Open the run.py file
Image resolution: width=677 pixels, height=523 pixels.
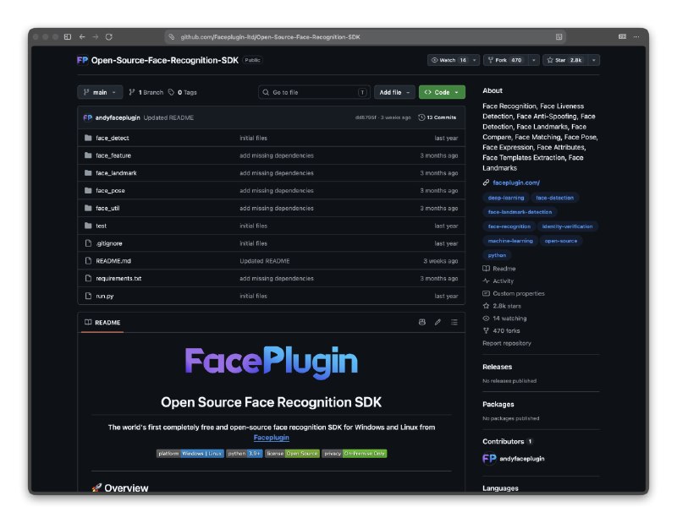click(x=104, y=297)
